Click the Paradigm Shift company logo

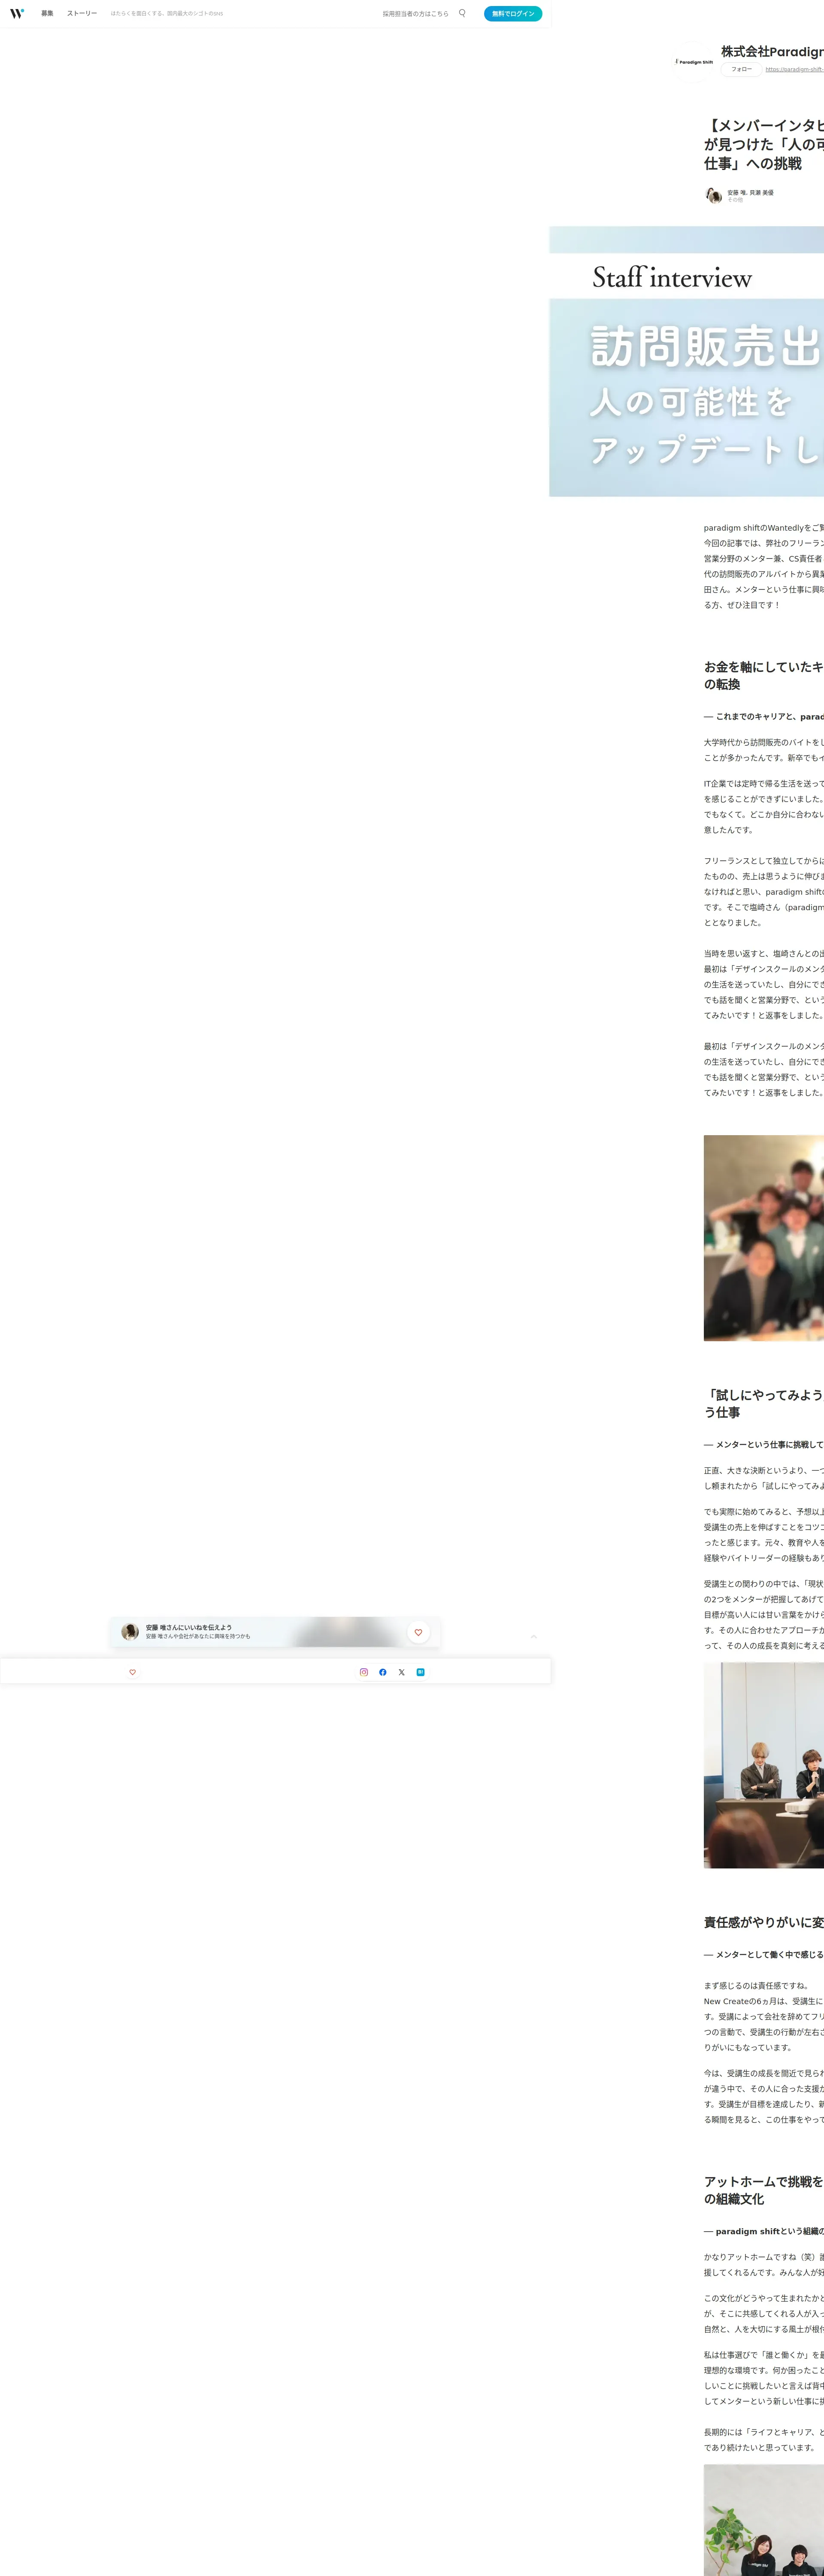(x=694, y=62)
